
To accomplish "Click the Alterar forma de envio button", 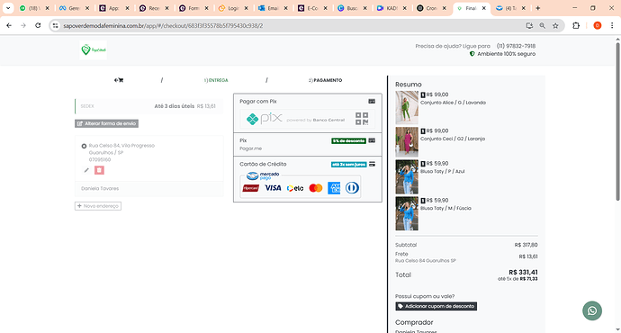I will 106,123.
